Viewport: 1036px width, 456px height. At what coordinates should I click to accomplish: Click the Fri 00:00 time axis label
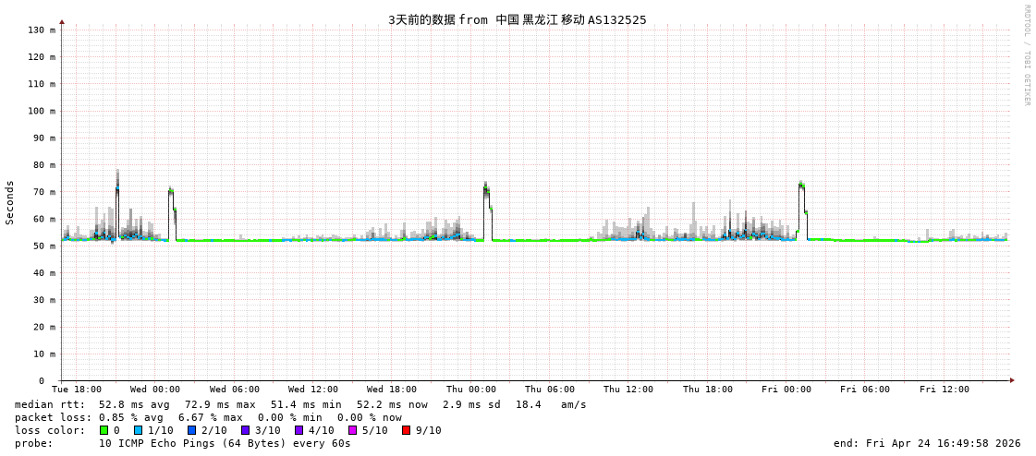click(786, 390)
